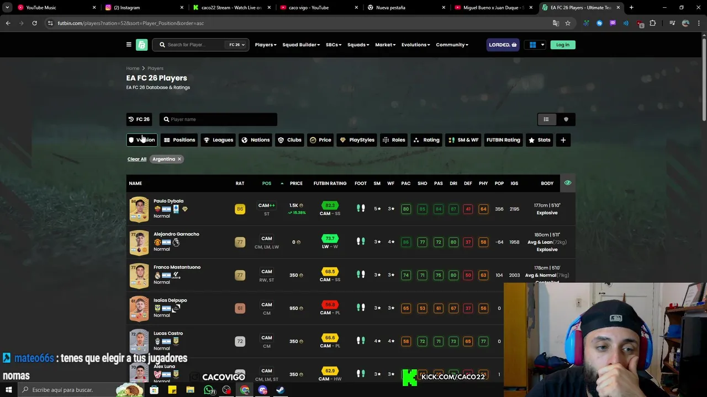707x397 pixels.
Task: Open the Clubs filter
Action: 289,140
